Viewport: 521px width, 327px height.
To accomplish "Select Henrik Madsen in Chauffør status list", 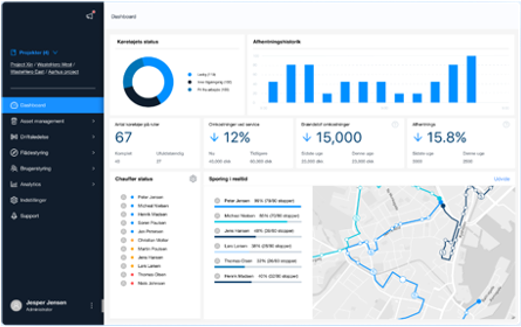I will pos(152,214).
